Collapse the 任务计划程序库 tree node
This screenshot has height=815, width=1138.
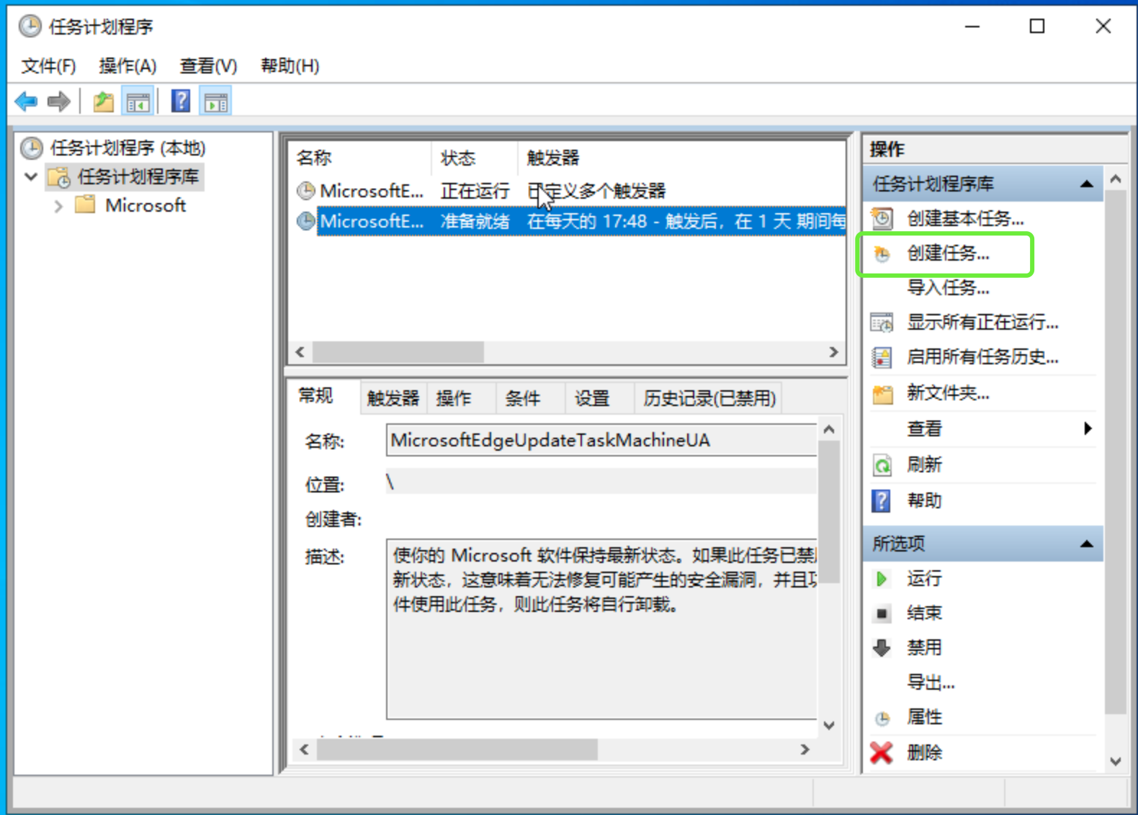[31, 177]
